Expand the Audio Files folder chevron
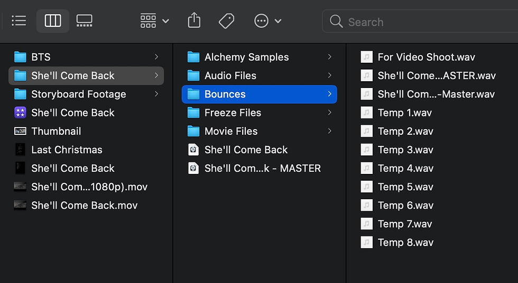 (329, 75)
